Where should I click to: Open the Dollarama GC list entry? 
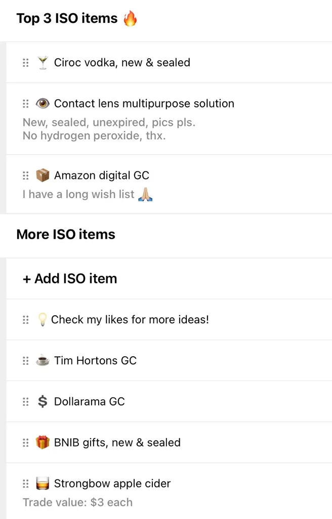(x=90, y=401)
